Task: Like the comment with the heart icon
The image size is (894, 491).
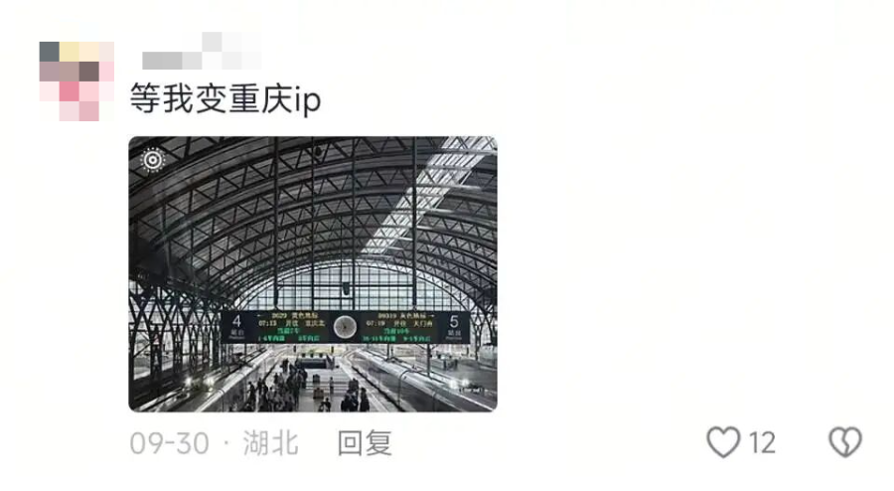Action: coord(723,442)
